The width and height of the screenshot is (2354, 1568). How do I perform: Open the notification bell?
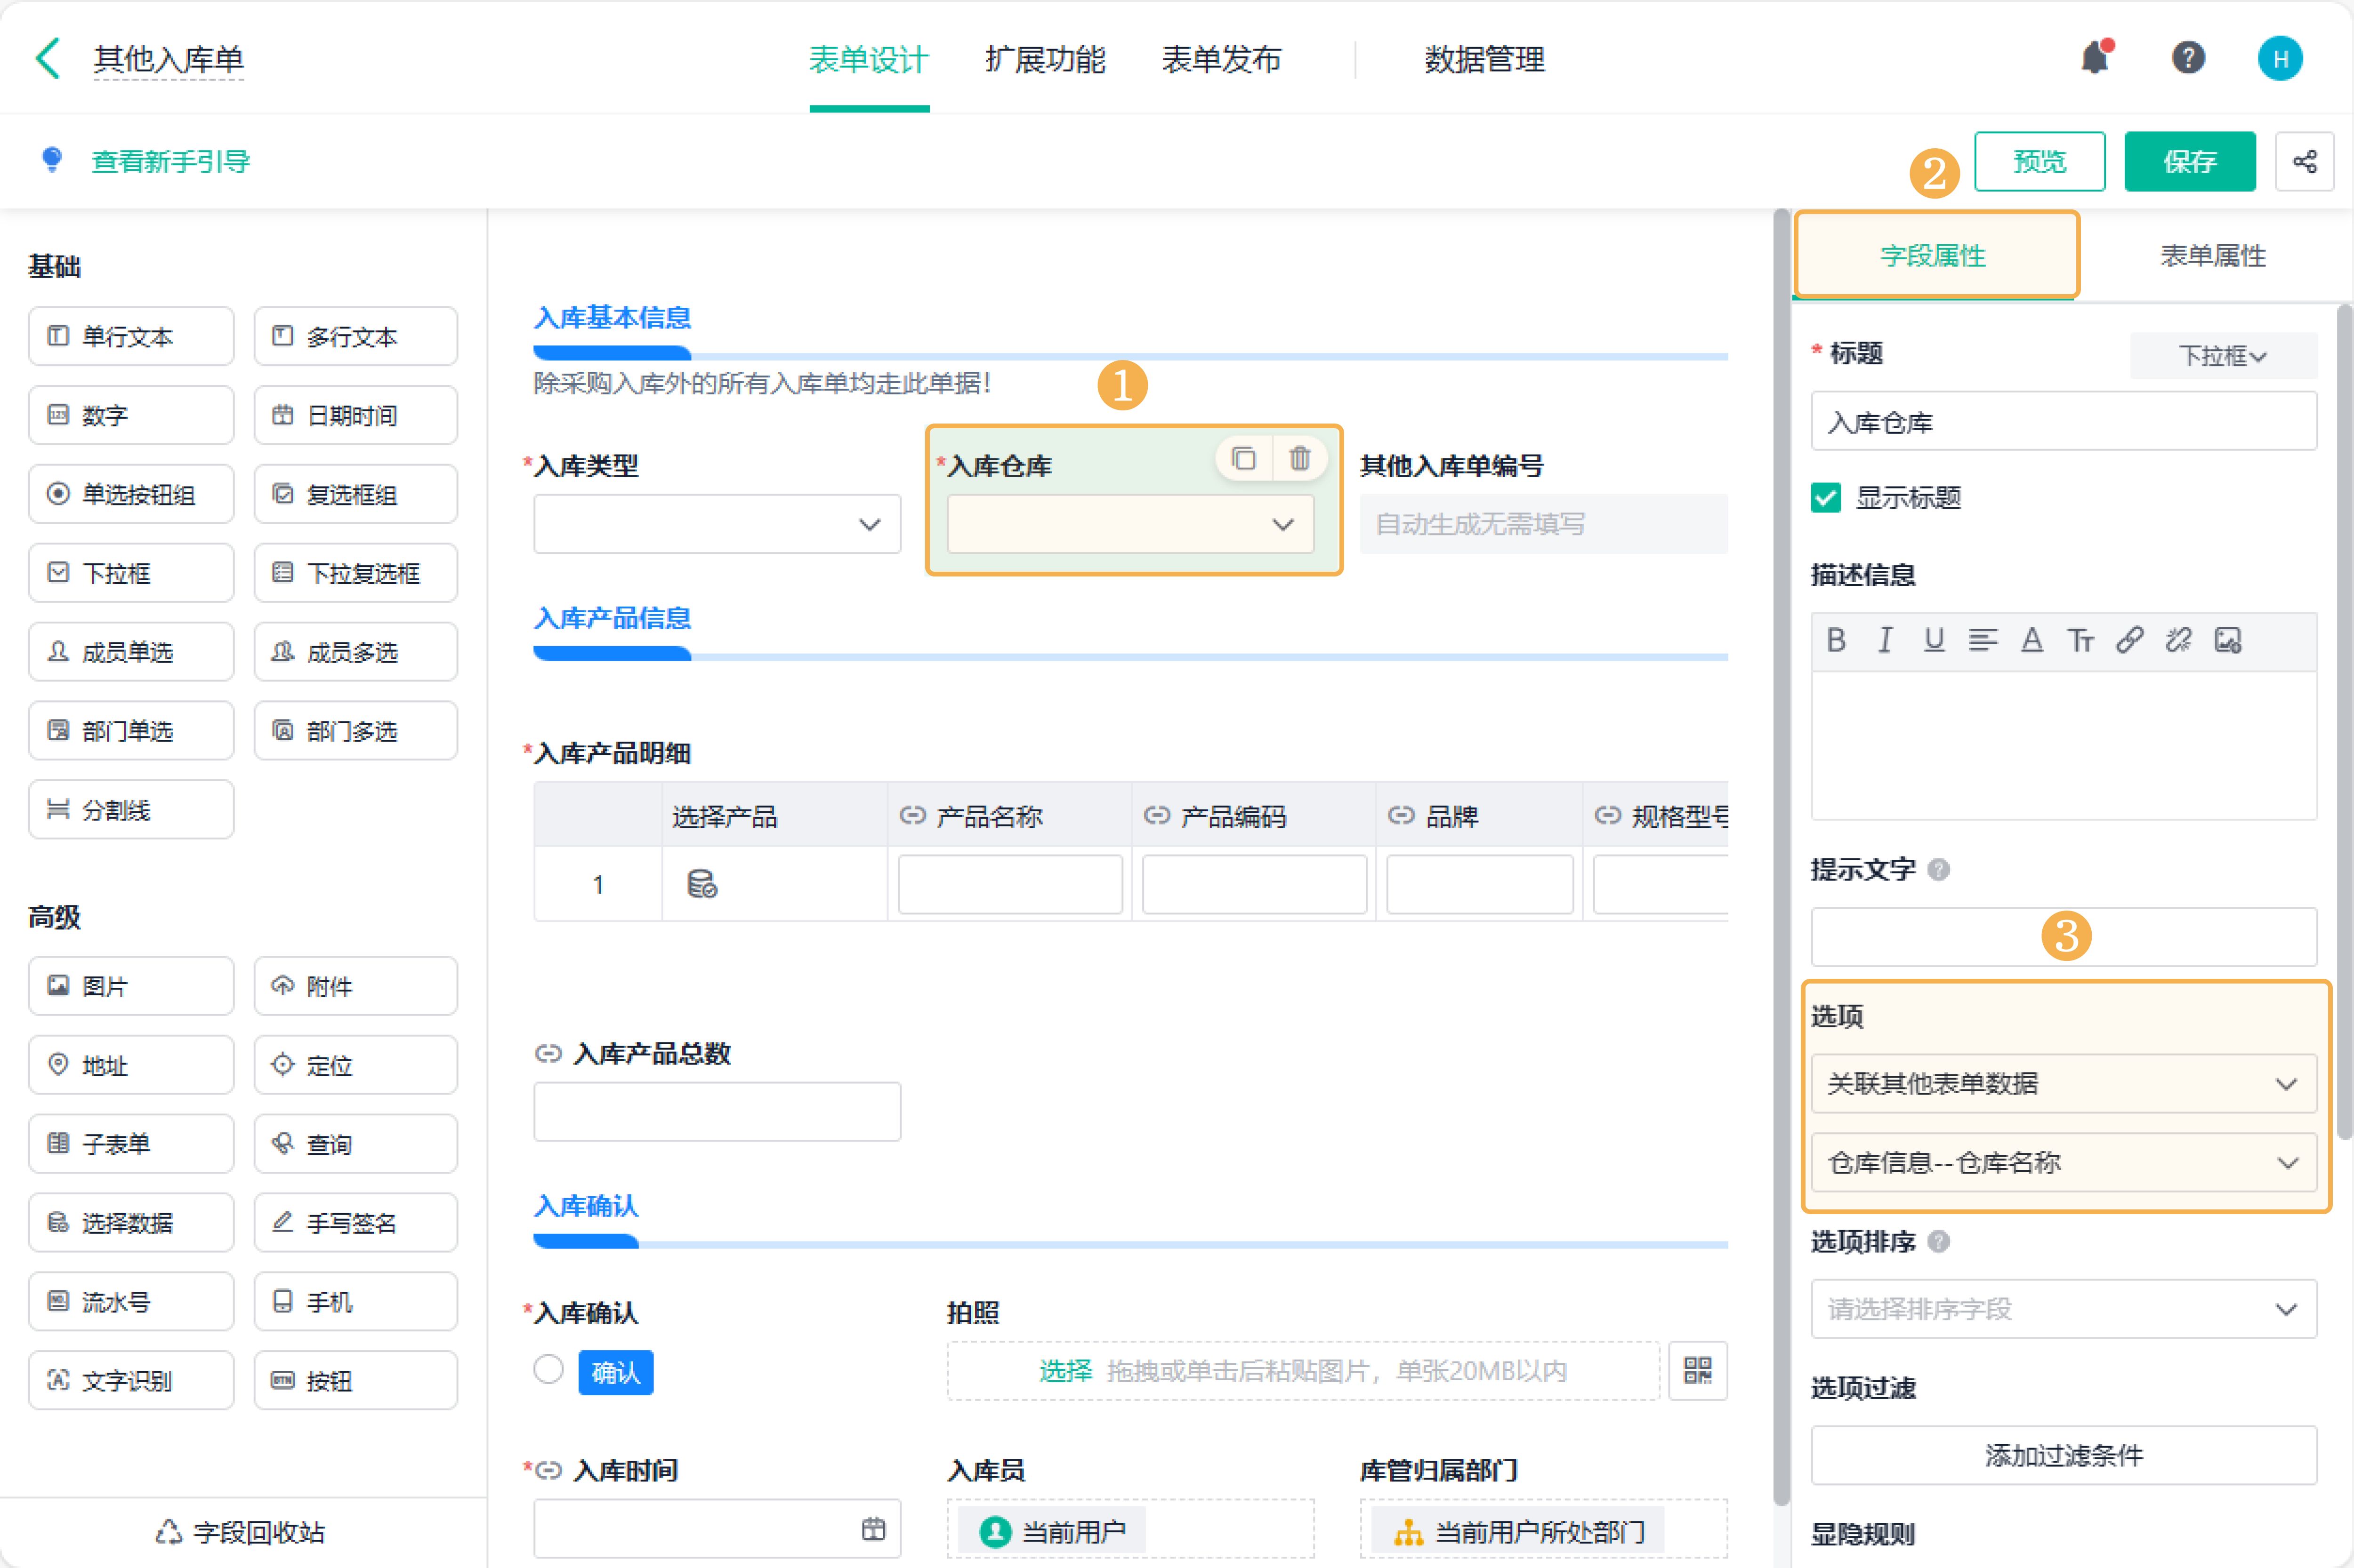tap(2094, 58)
